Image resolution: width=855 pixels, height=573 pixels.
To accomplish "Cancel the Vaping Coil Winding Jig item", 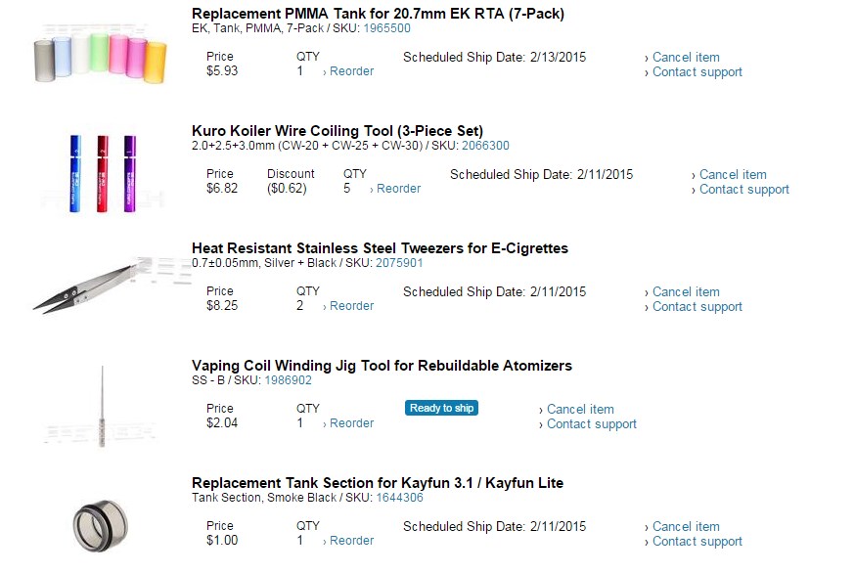I will (x=580, y=409).
